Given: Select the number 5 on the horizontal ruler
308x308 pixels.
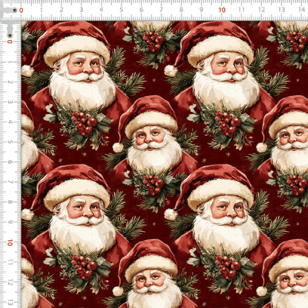Looking at the screenshot, I should click(121, 10).
